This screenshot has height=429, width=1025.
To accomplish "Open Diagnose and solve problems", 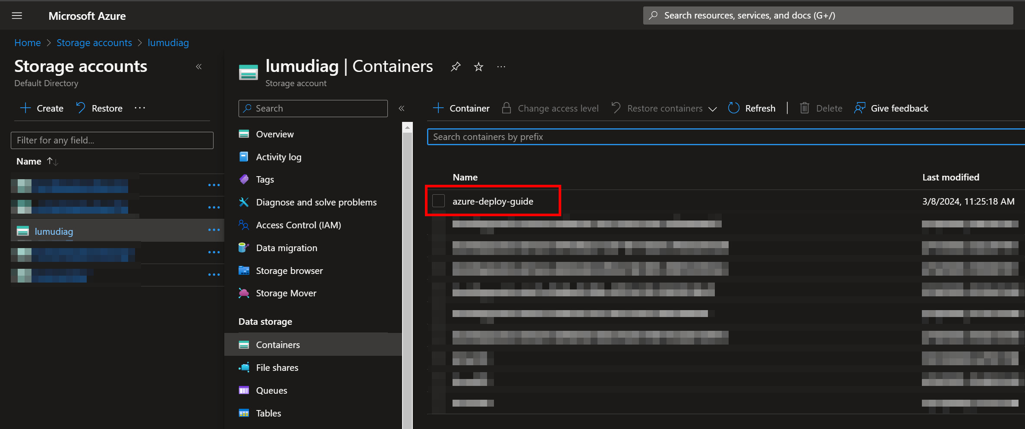I will point(316,202).
